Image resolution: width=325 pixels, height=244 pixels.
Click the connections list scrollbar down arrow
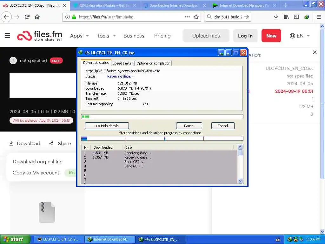[x=240, y=181]
